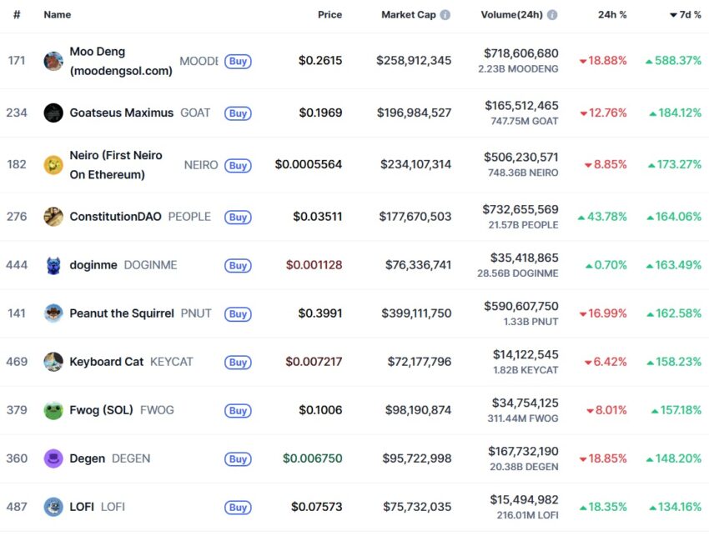Buy the Goatseus Maximus GOAT coin
The image size is (709, 536).
coord(238,113)
